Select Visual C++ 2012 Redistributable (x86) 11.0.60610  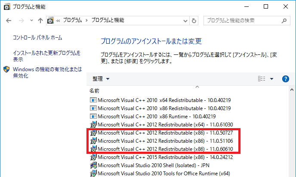tap(165, 149)
